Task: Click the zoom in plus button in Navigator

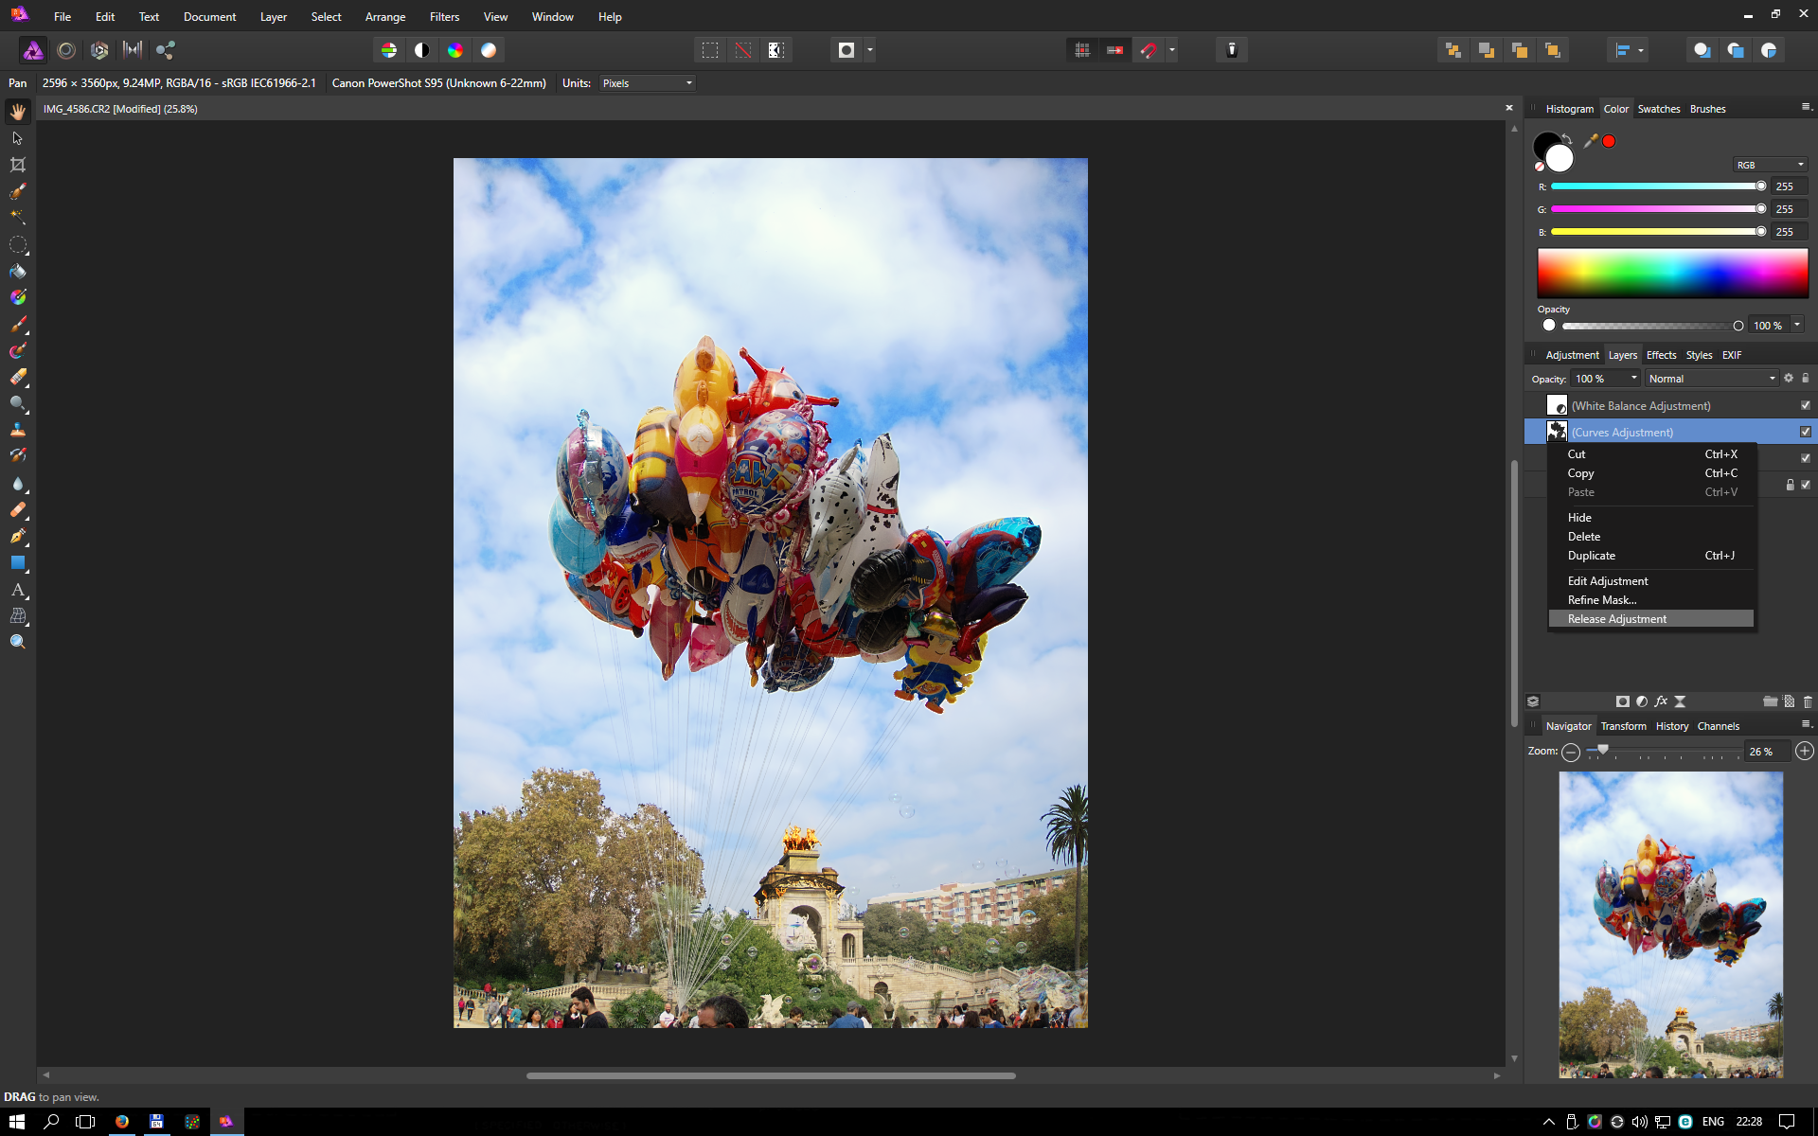Action: [1805, 751]
